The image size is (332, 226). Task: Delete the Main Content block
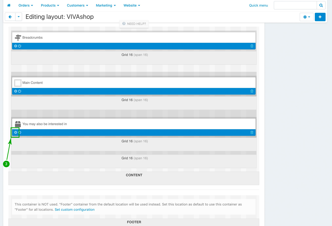252,91
